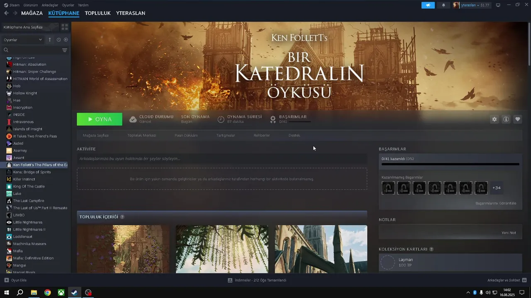The image size is (531, 298).
Task: Open the Oyunlar menu in menu bar
Action: click(68, 5)
